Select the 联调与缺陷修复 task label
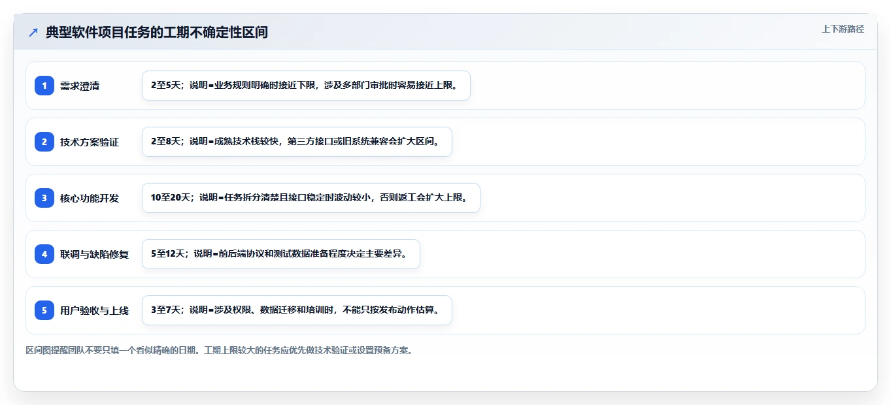The image size is (891, 405). pyautogui.click(x=94, y=254)
